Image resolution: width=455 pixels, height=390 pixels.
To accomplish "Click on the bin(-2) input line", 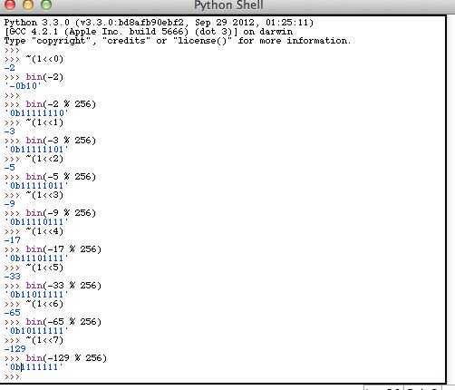I will tap(44, 77).
